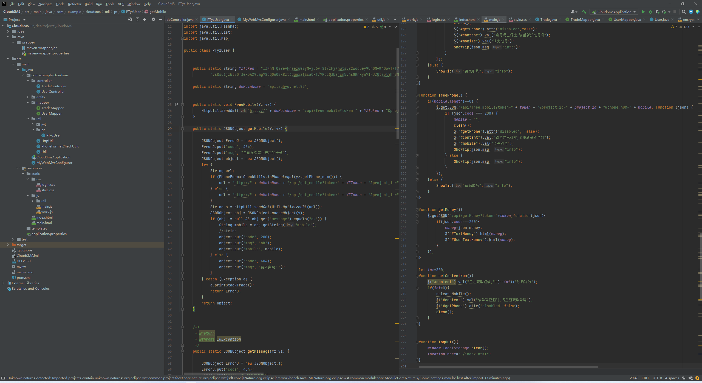Click the warnings count 123 in main.js editor
Image resolution: width=702 pixels, height=383 pixels.
point(684,27)
